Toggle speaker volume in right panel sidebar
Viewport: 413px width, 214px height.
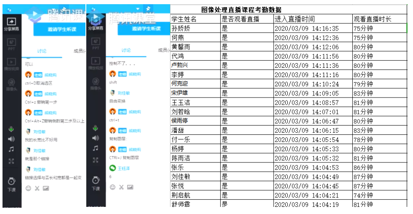tap(96, 138)
